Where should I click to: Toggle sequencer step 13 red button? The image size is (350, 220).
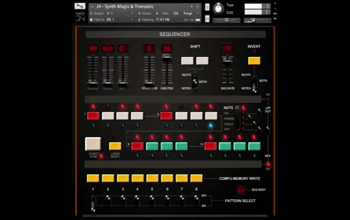[211, 146]
